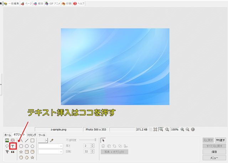The image size is (228, 163).
Task: Toggle the 1:1 actual size magnifier
Action: coord(161,129)
